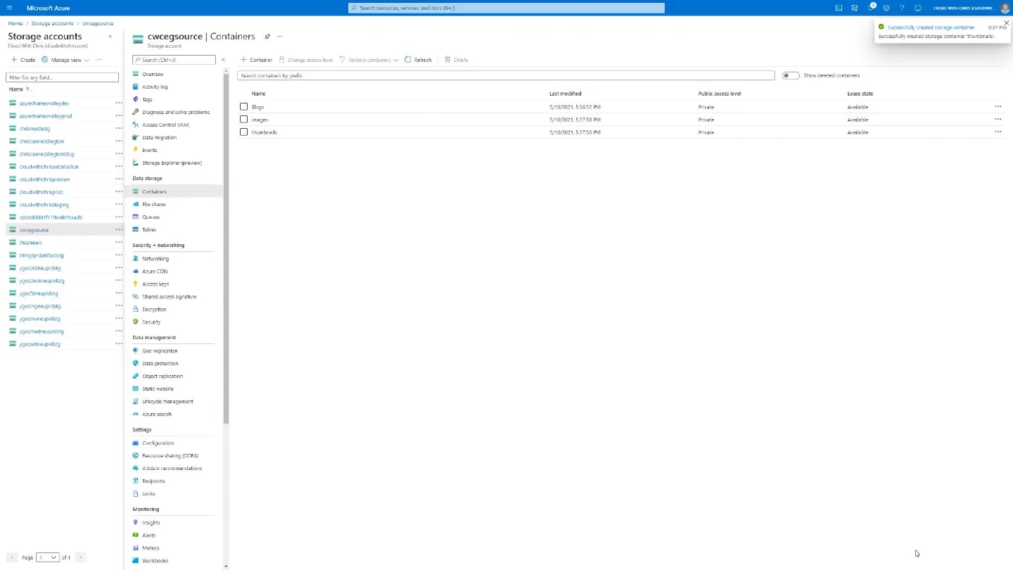Screen dimensions: 1013x570
Task: Open the Directories and subscriptions filter icon
Action: click(855, 8)
